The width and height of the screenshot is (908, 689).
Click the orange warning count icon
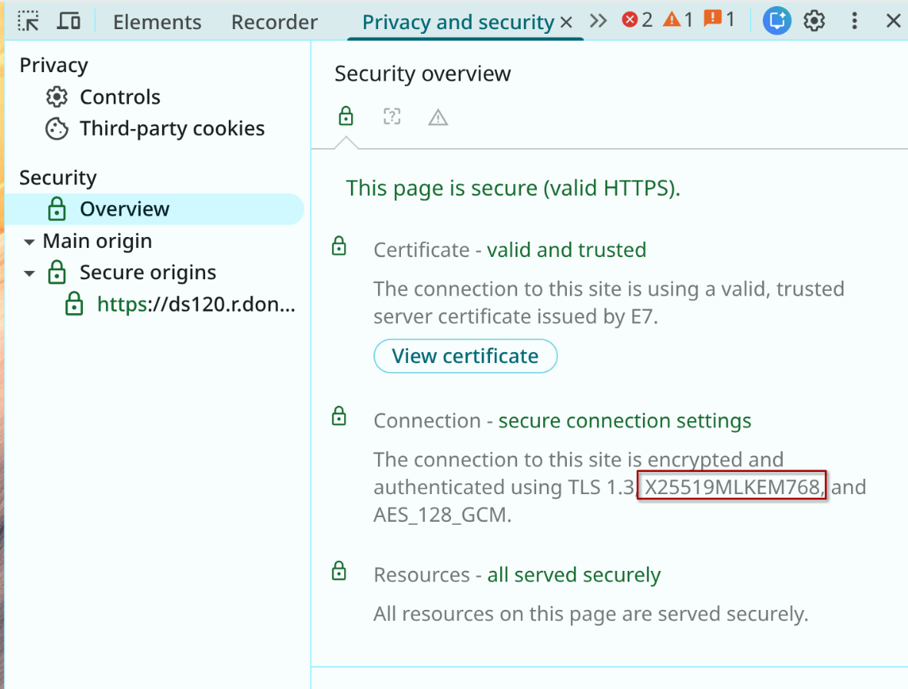678,20
